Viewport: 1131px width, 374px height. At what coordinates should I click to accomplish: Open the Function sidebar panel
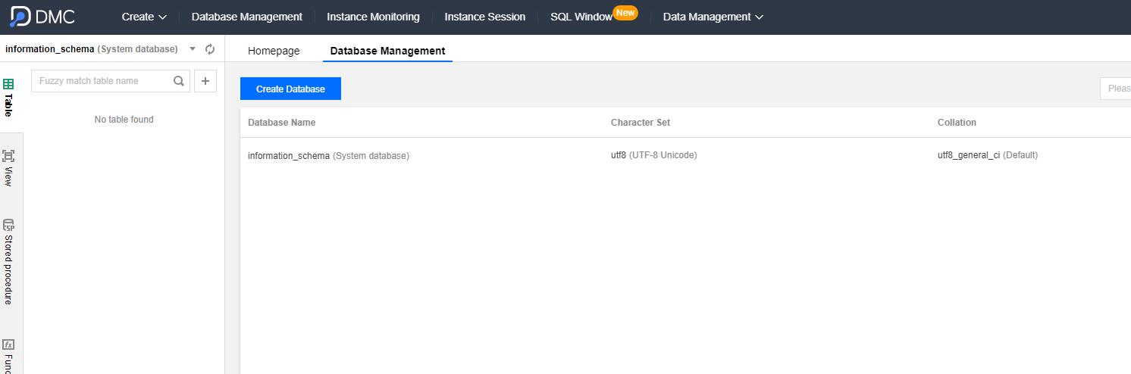9,354
